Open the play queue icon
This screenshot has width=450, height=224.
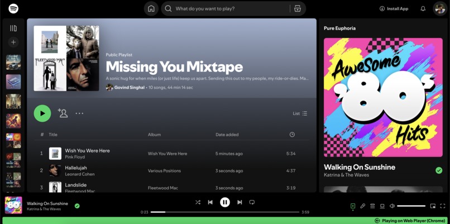pos(372,206)
